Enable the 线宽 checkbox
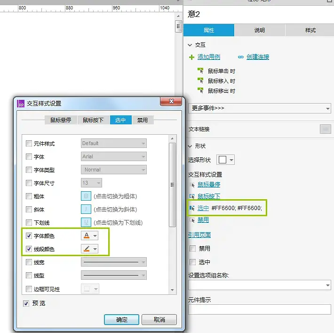The width and height of the screenshot is (334, 333). click(x=29, y=262)
